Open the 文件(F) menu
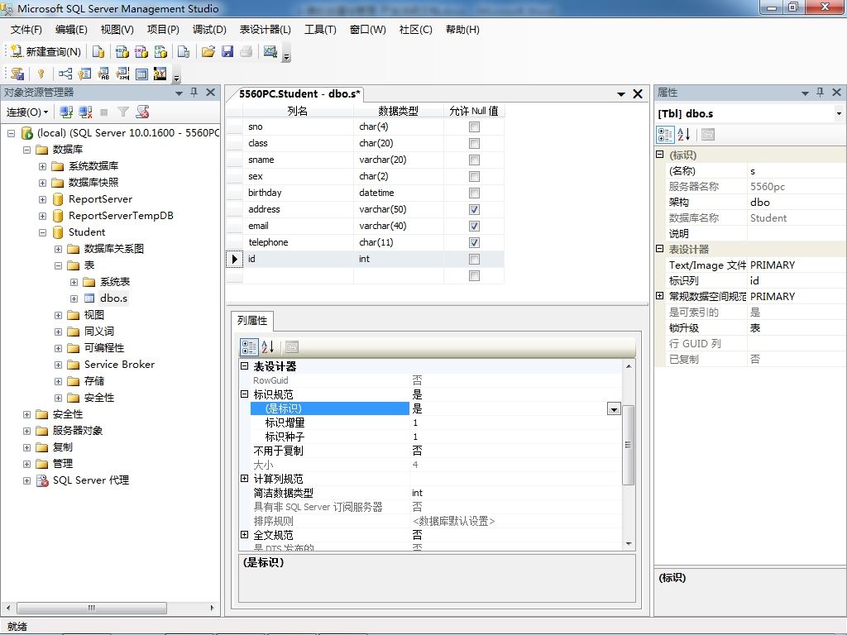The height and width of the screenshot is (635, 847). tap(26, 30)
